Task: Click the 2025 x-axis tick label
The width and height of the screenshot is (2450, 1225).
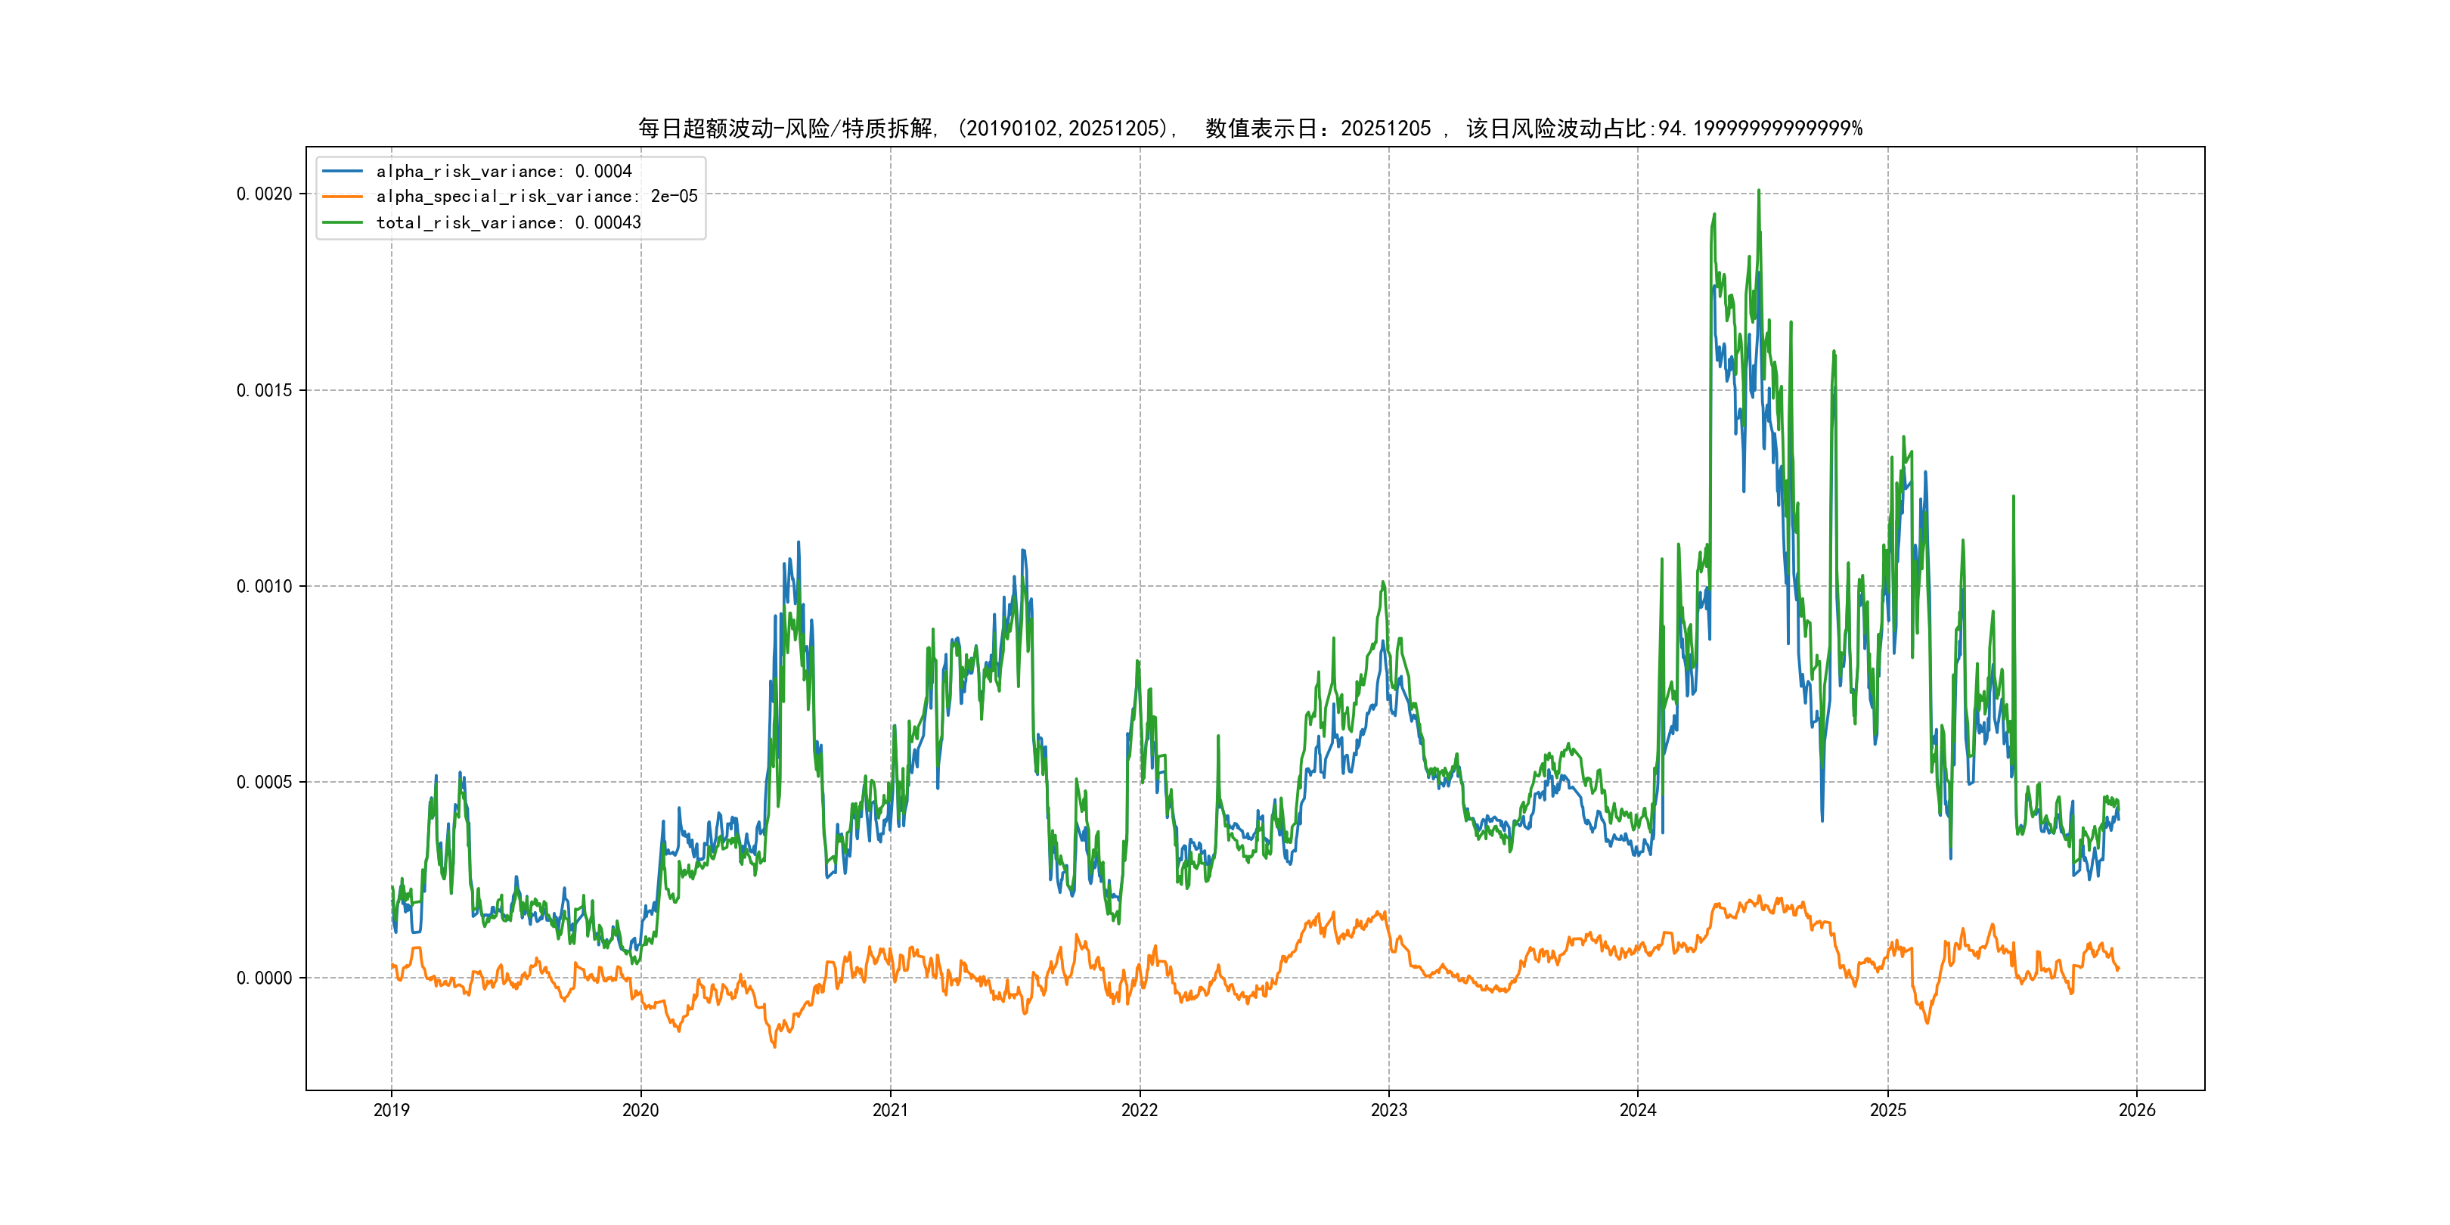Action: tap(1888, 1110)
